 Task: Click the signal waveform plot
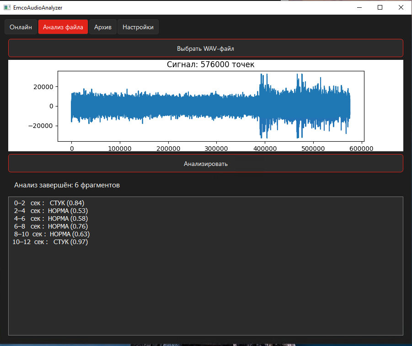coord(211,106)
